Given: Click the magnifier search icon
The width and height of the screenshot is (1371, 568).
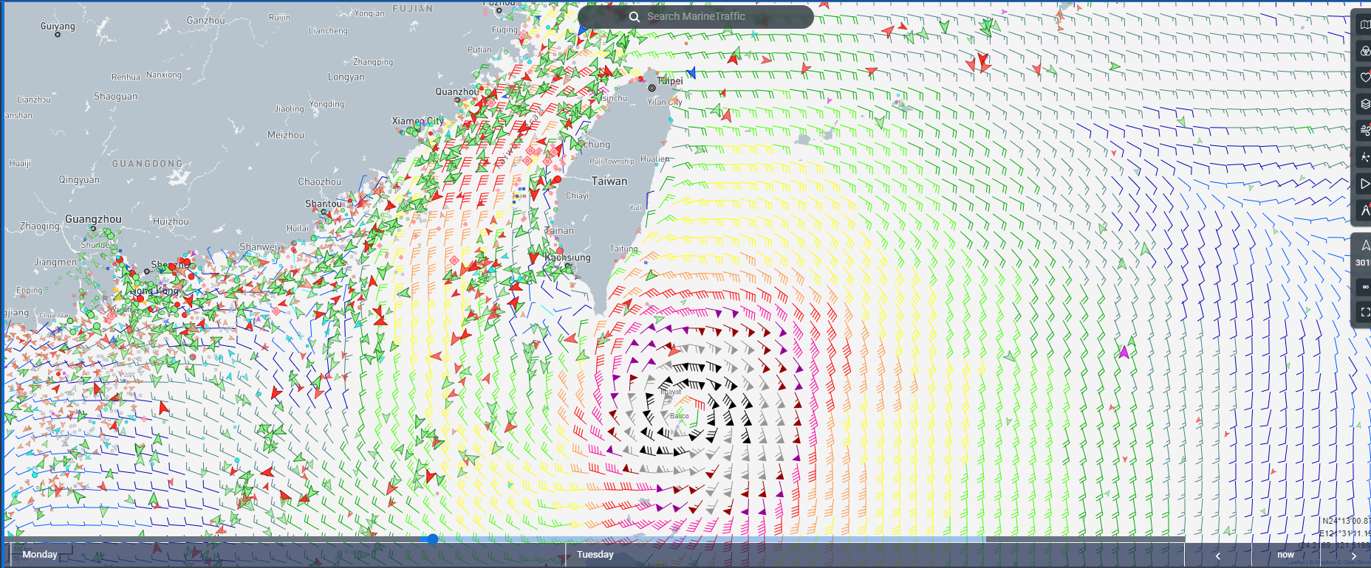Looking at the screenshot, I should pyautogui.click(x=635, y=16).
